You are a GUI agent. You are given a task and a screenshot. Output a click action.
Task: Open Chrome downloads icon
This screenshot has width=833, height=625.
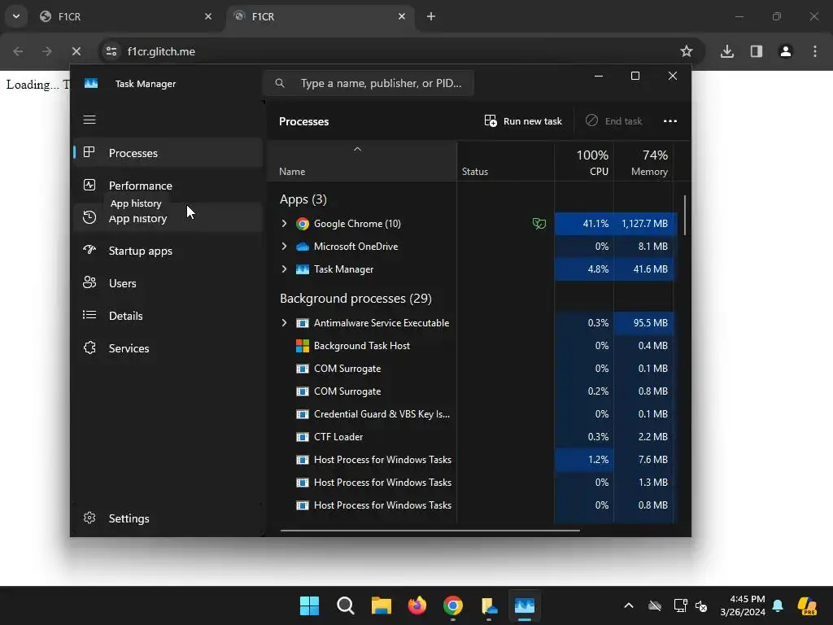[727, 51]
